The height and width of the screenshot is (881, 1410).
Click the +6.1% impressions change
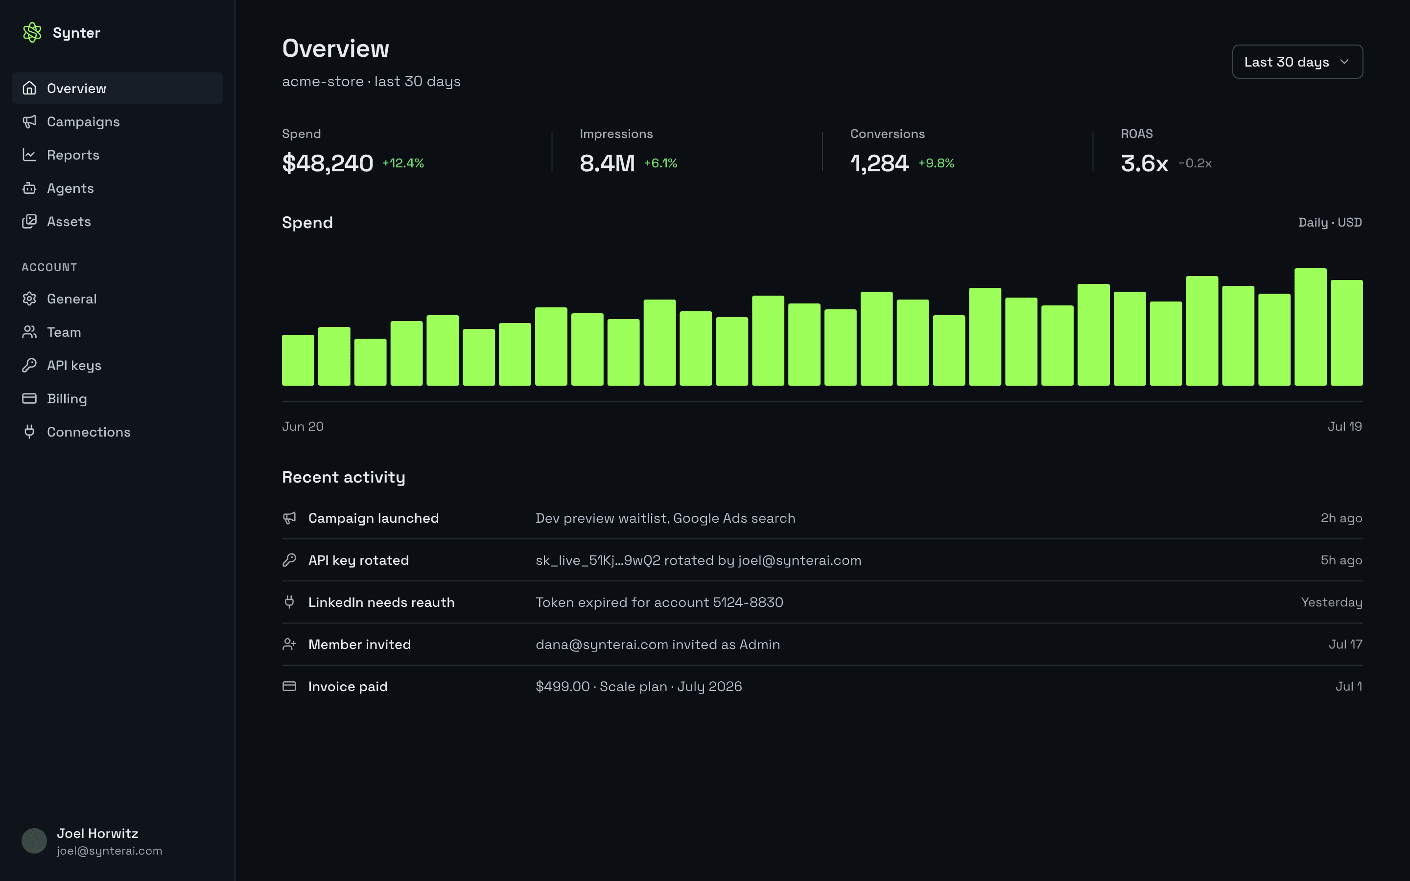pos(661,163)
